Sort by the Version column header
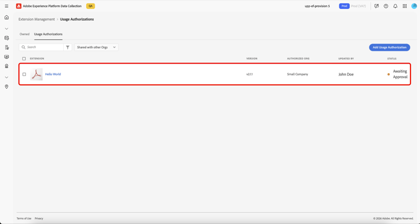Image resolution: width=420 pixels, height=224 pixels. 252,59
